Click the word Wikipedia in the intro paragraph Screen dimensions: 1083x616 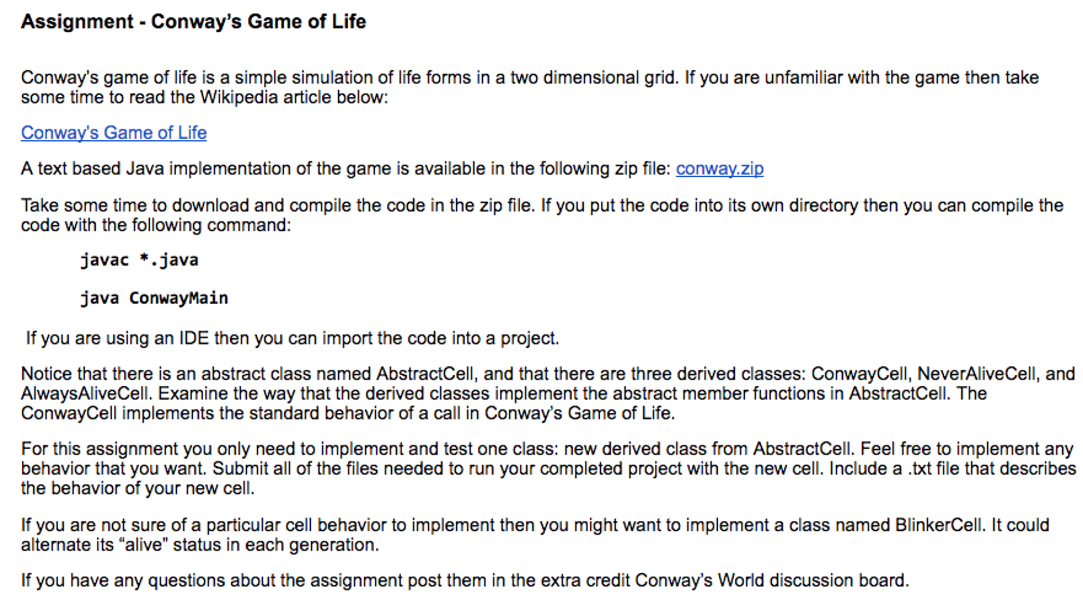[238, 97]
